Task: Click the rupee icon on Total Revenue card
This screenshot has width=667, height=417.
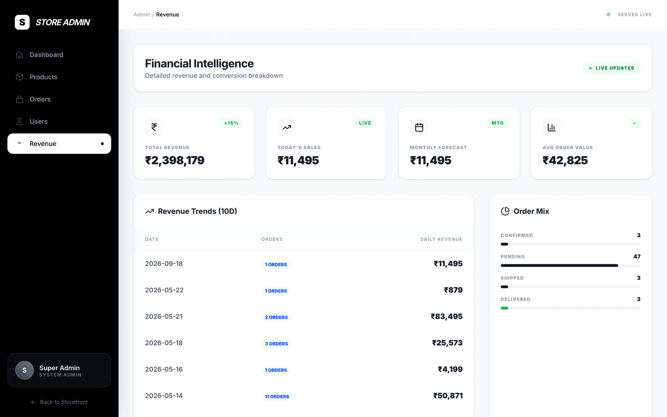Action: click(154, 127)
